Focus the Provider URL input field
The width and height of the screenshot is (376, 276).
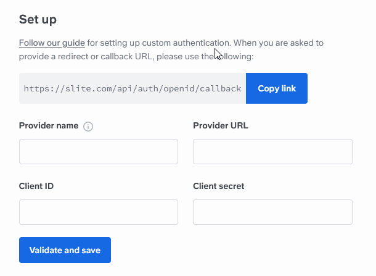pyautogui.click(x=272, y=152)
